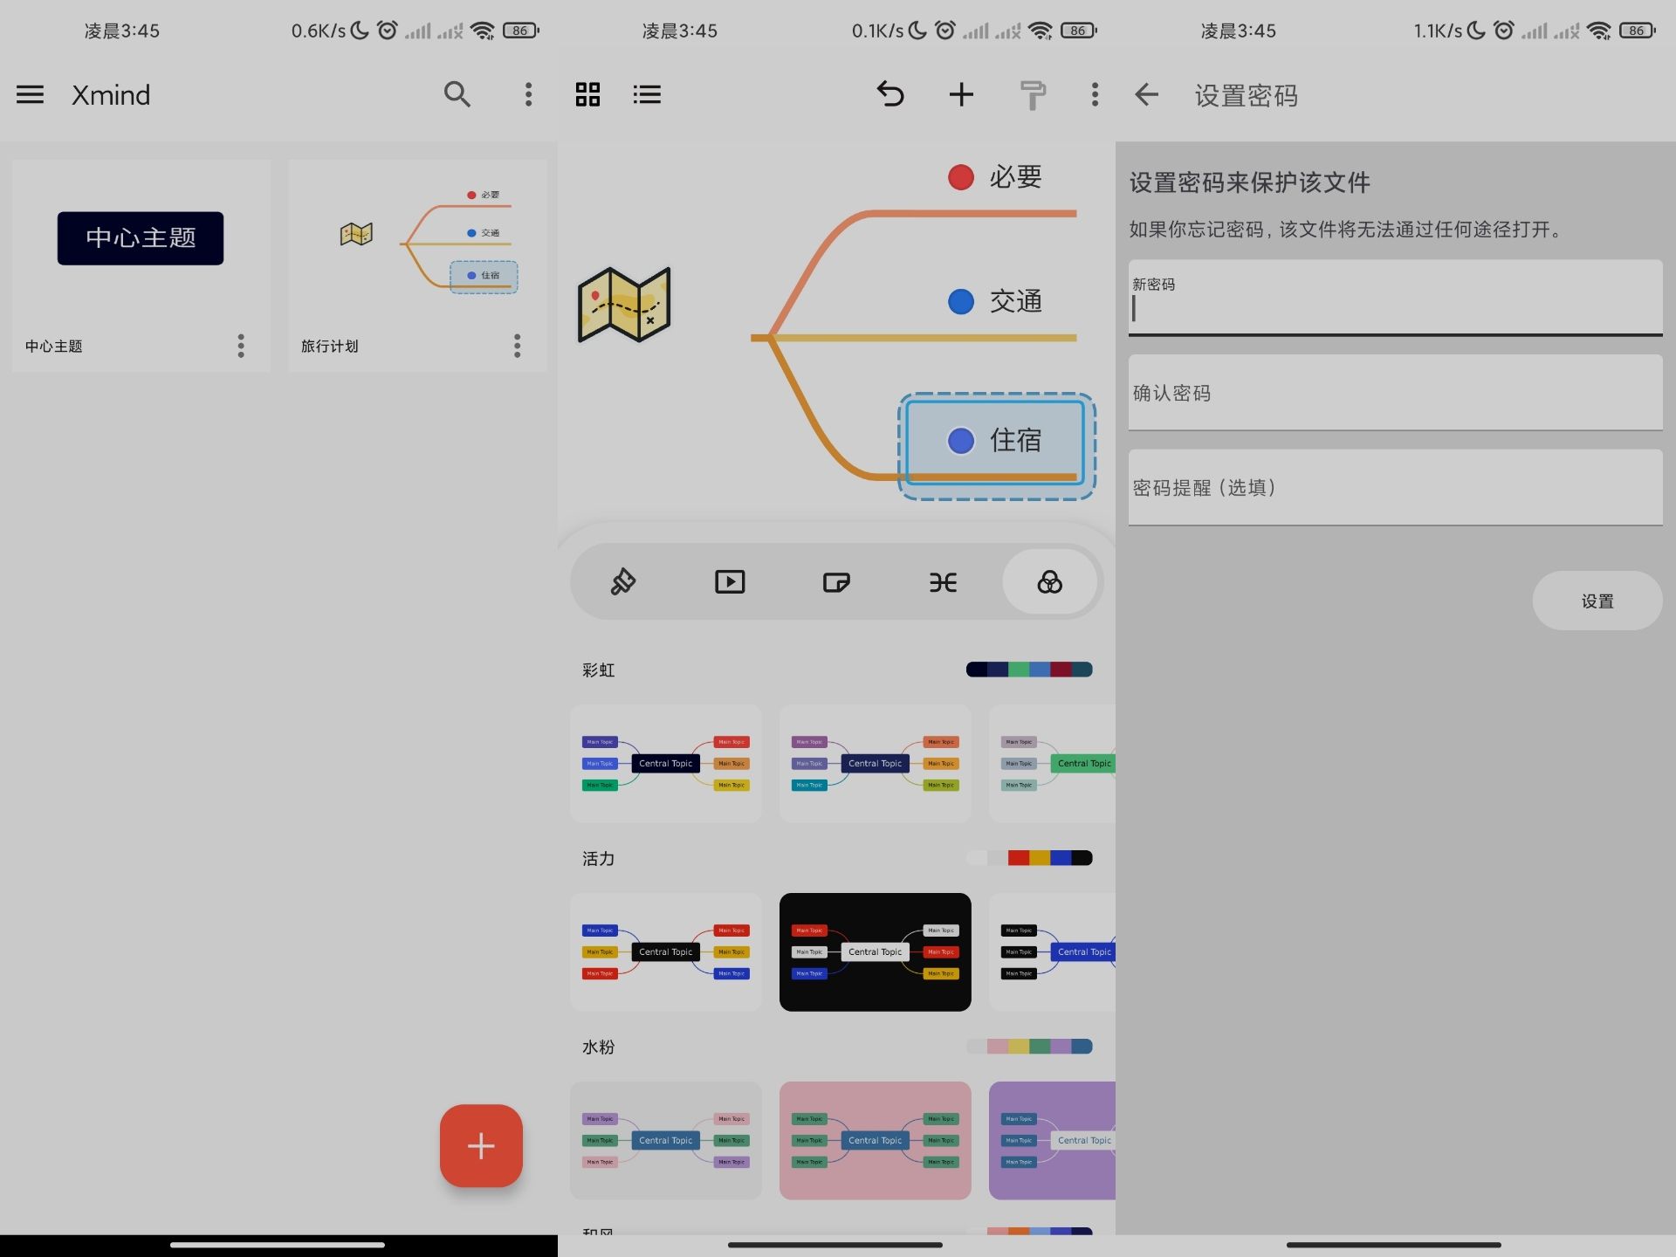Open the format paint roller icon
1676x1257 pixels.
[x=1032, y=94]
